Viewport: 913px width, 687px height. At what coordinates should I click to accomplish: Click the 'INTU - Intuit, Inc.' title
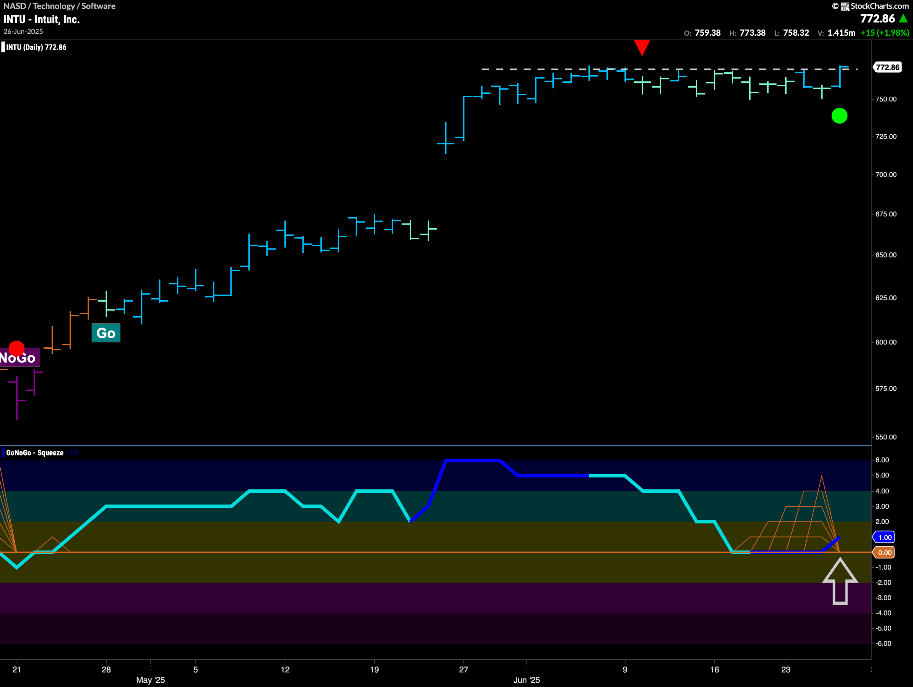pos(41,19)
